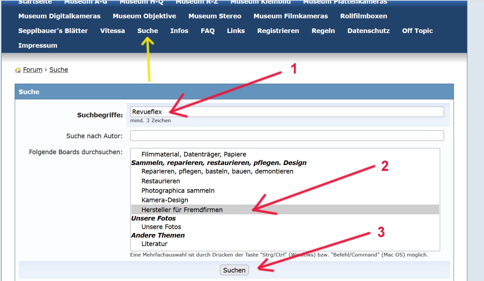Click the home icon beside Forum breadcrumb
Screen dimensions: 484x281
[x=18, y=70]
